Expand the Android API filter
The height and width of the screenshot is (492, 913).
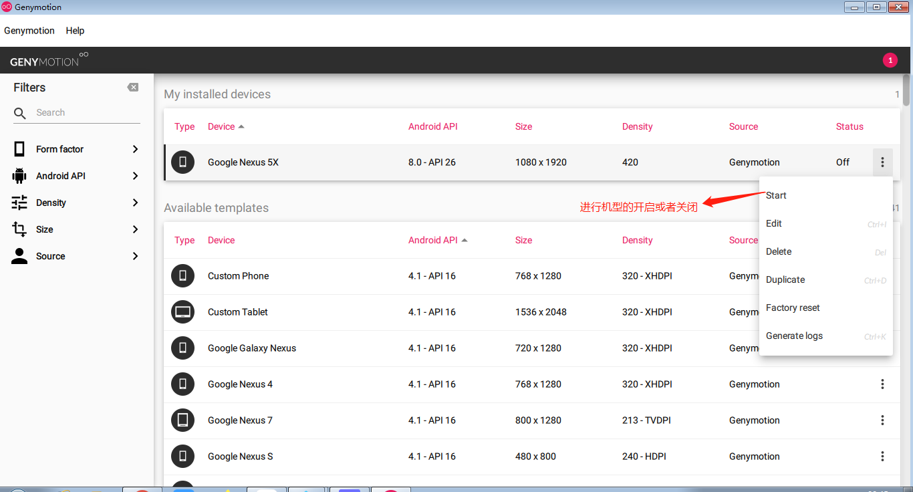point(135,176)
